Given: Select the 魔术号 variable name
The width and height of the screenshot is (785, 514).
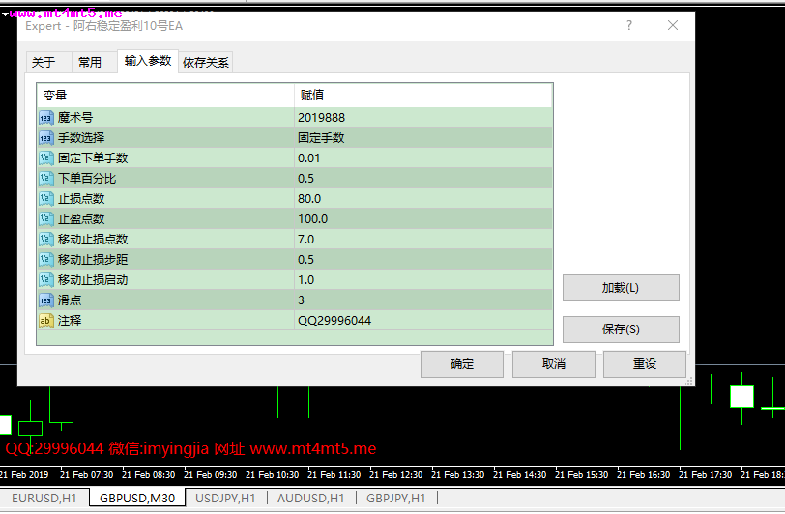Looking at the screenshot, I should point(75,118).
